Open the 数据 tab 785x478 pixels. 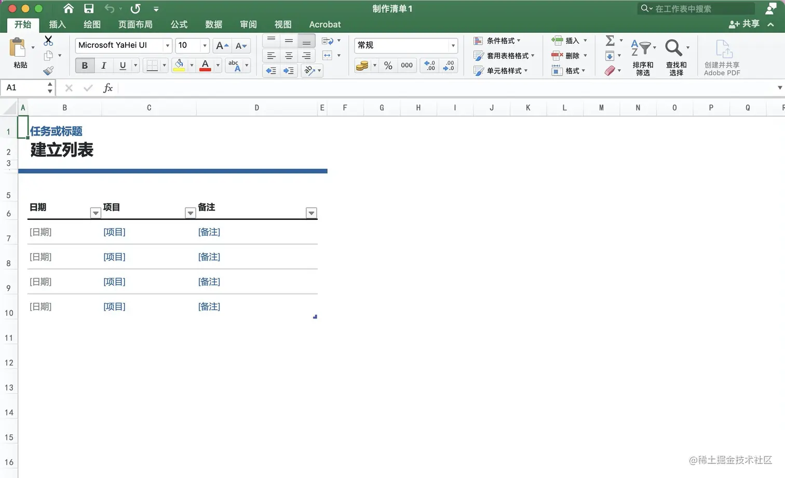click(x=213, y=24)
